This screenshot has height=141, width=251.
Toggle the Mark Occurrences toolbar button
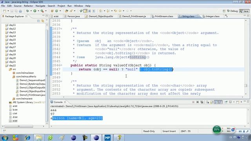pyautogui.click(x=85, y=11)
